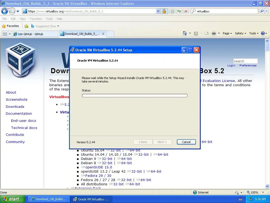Click the Quick Tabs grid icon
270x203 pixels.
click(5, 34)
